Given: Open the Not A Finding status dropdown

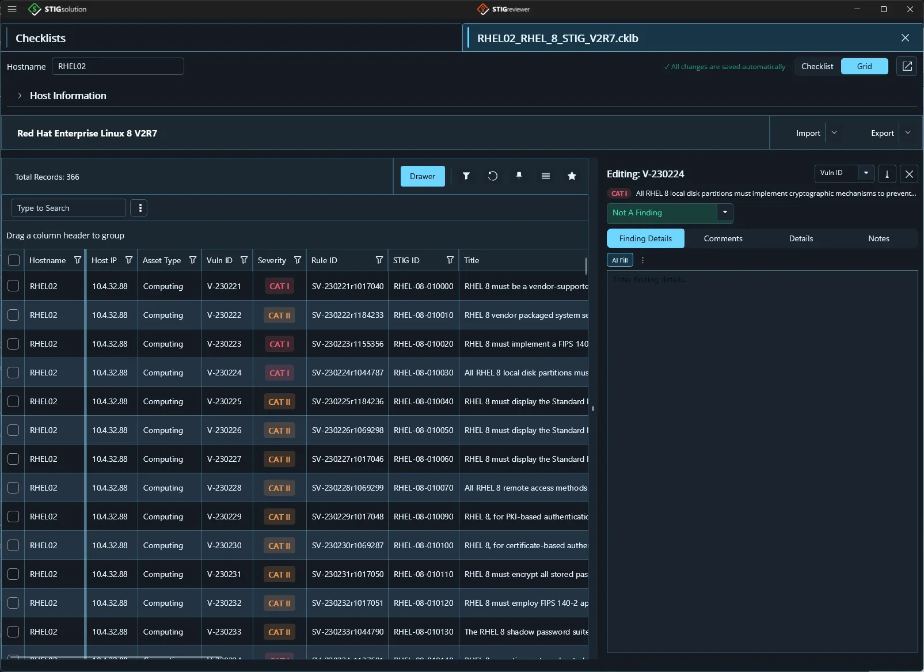Looking at the screenshot, I should pos(725,212).
